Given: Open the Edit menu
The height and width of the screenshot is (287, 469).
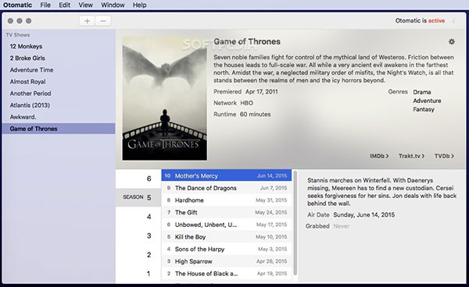Looking at the screenshot, I should pyautogui.click(x=64, y=5).
